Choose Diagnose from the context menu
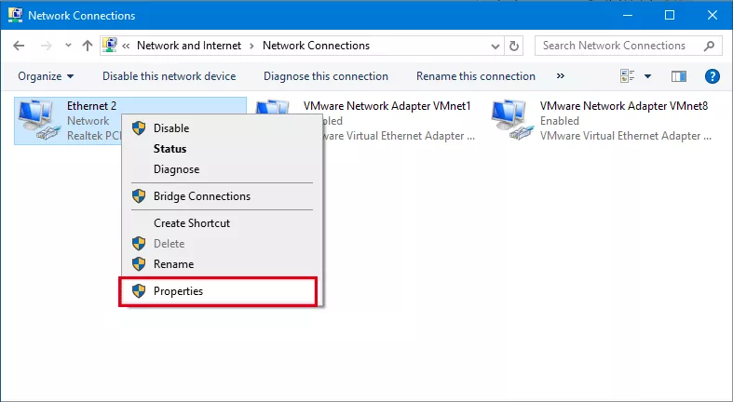 pos(222,169)
